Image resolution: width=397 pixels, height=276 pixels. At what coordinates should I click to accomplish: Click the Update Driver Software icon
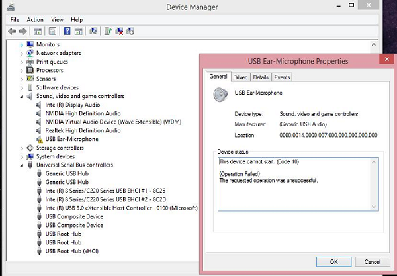tap(108, 31)
